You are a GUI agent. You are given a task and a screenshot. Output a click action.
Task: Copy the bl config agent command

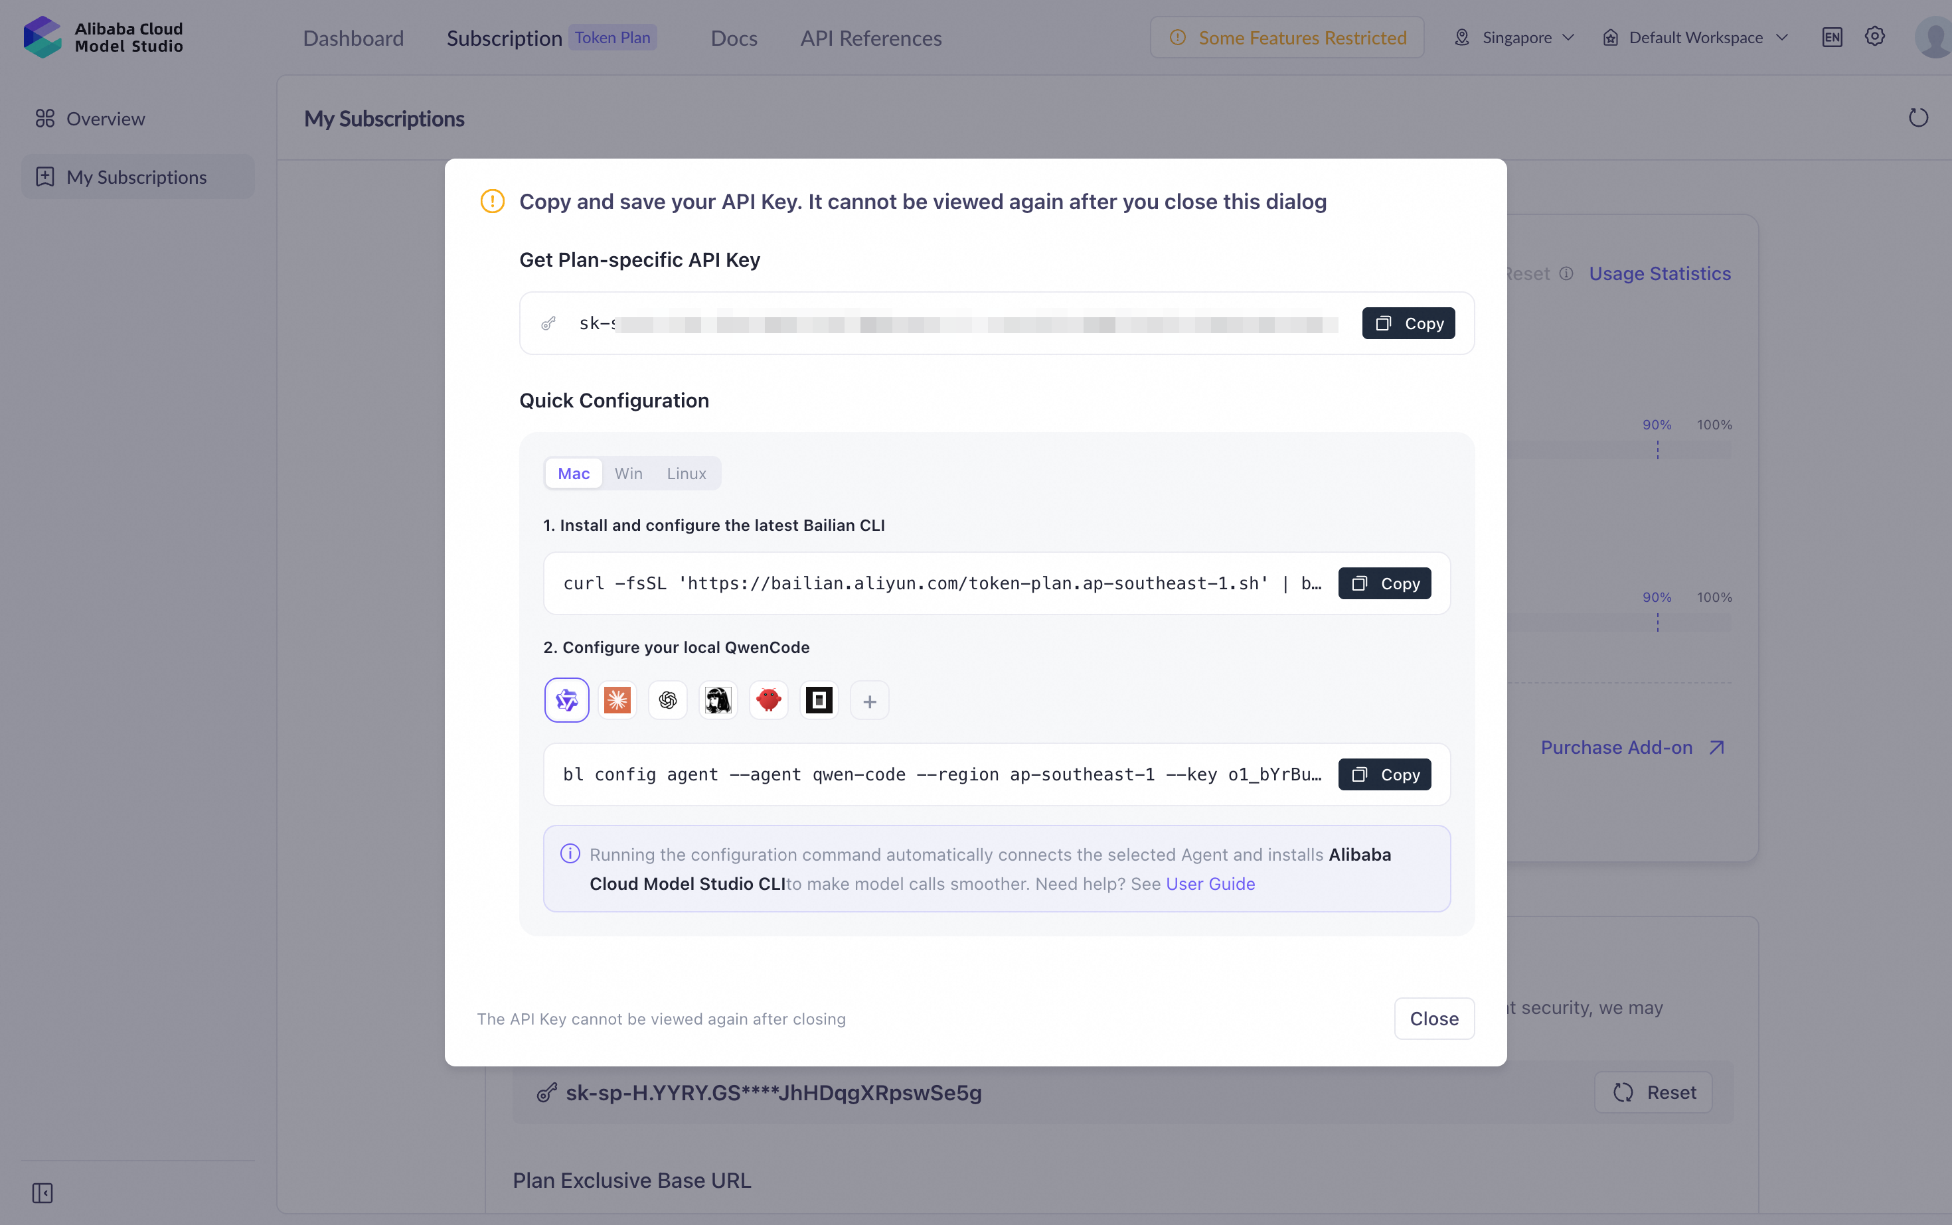pyautogui.click(x=1384, y=774)
